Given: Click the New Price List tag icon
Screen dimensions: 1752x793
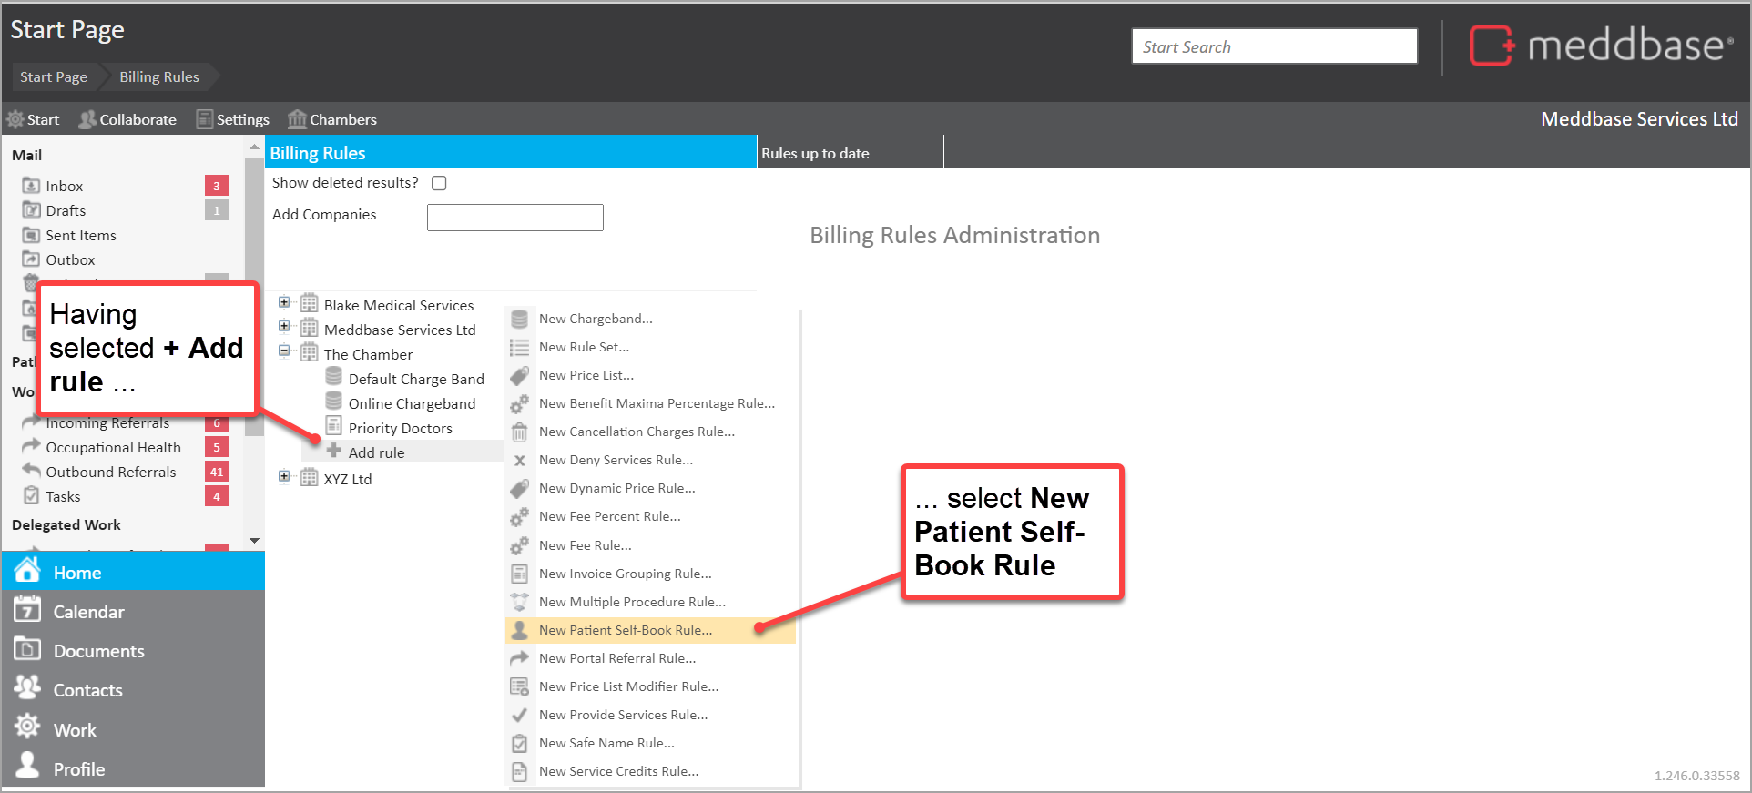Looking at the screenshot, I should 519,375.
